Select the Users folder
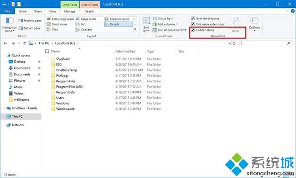The height and width of the screenshot is (178, 296). (60, 98)
